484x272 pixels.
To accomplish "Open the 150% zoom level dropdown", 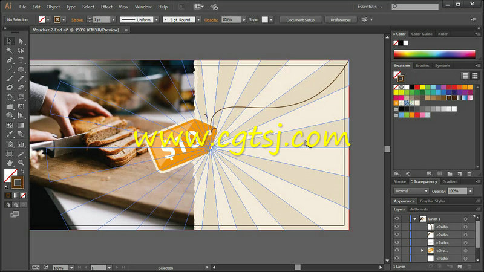I will 71,268.
